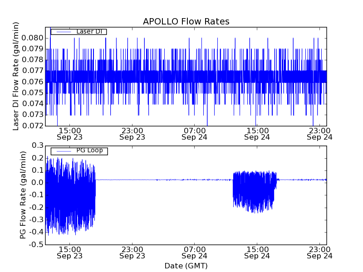Click the bottom plot's '23:00 Sep 24' label
The image size is (363, 272).
[x=319, y=253]
